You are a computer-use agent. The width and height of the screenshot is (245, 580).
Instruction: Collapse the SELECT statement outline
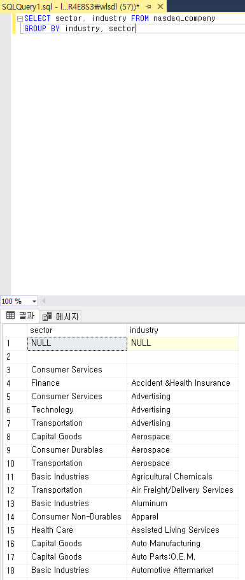click(20, 18)
